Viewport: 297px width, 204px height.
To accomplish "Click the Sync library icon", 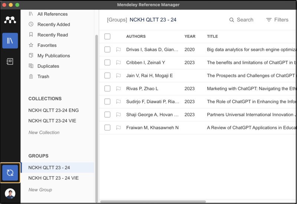I will coord(10,173).
